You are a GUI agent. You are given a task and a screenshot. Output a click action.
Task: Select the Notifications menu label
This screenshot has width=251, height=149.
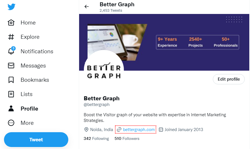coord(37,52)
